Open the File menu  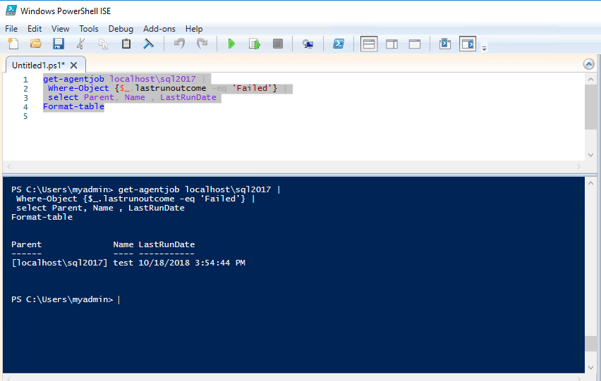(11, 29)
